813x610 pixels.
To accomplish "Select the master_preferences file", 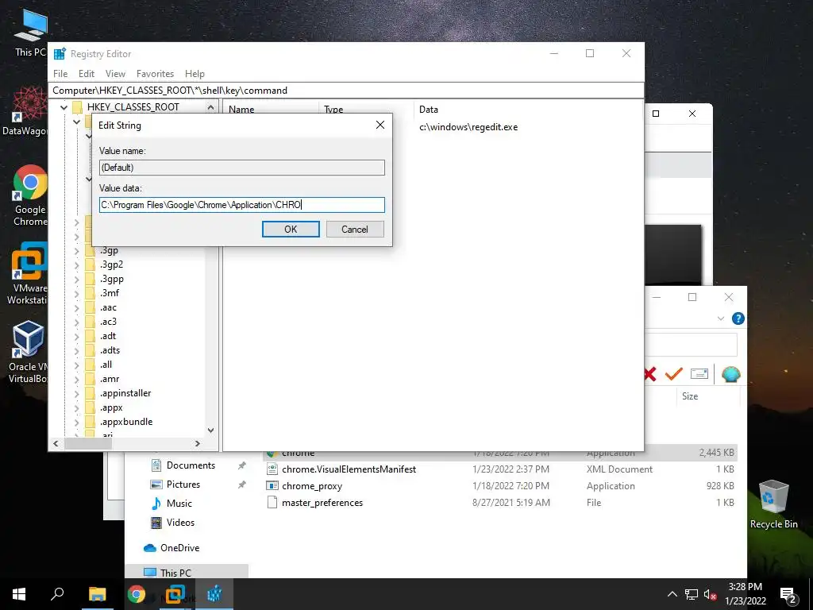I will 322,503.
